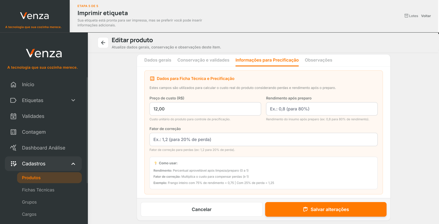439x224 pixels.
Task: Collapse the Cadastros submenu chevron
Action: [73, 164]
